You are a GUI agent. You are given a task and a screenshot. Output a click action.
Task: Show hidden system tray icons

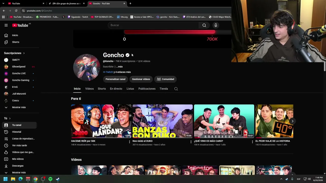[281, 179]
